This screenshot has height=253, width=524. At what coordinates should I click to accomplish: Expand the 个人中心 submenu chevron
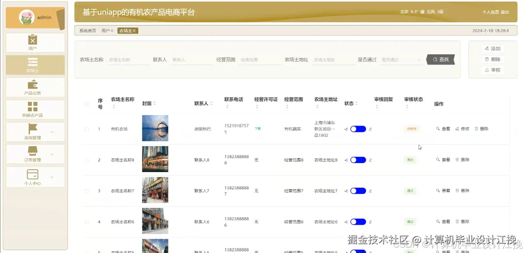[x=52, y=177]
